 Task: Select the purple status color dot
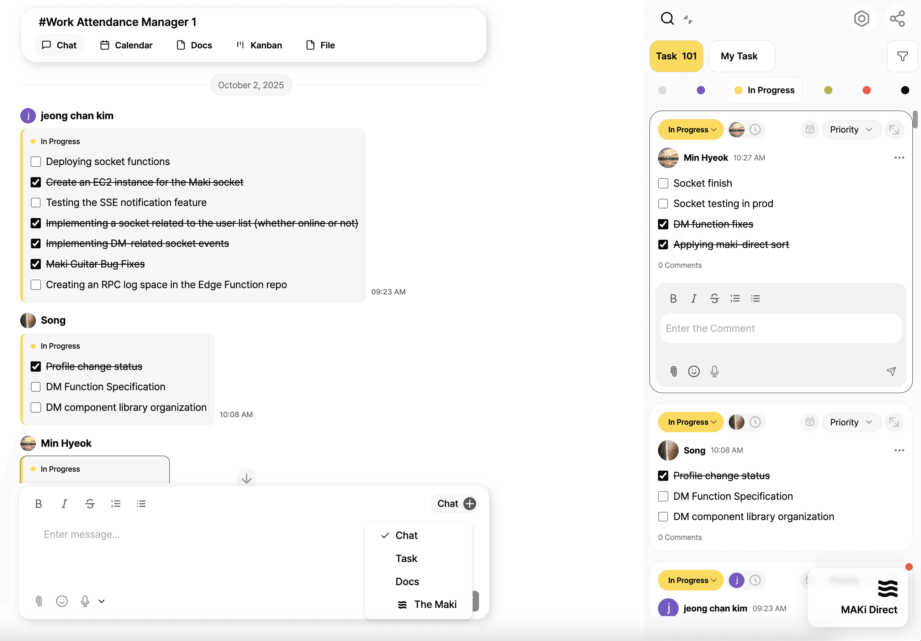point(701,90)
